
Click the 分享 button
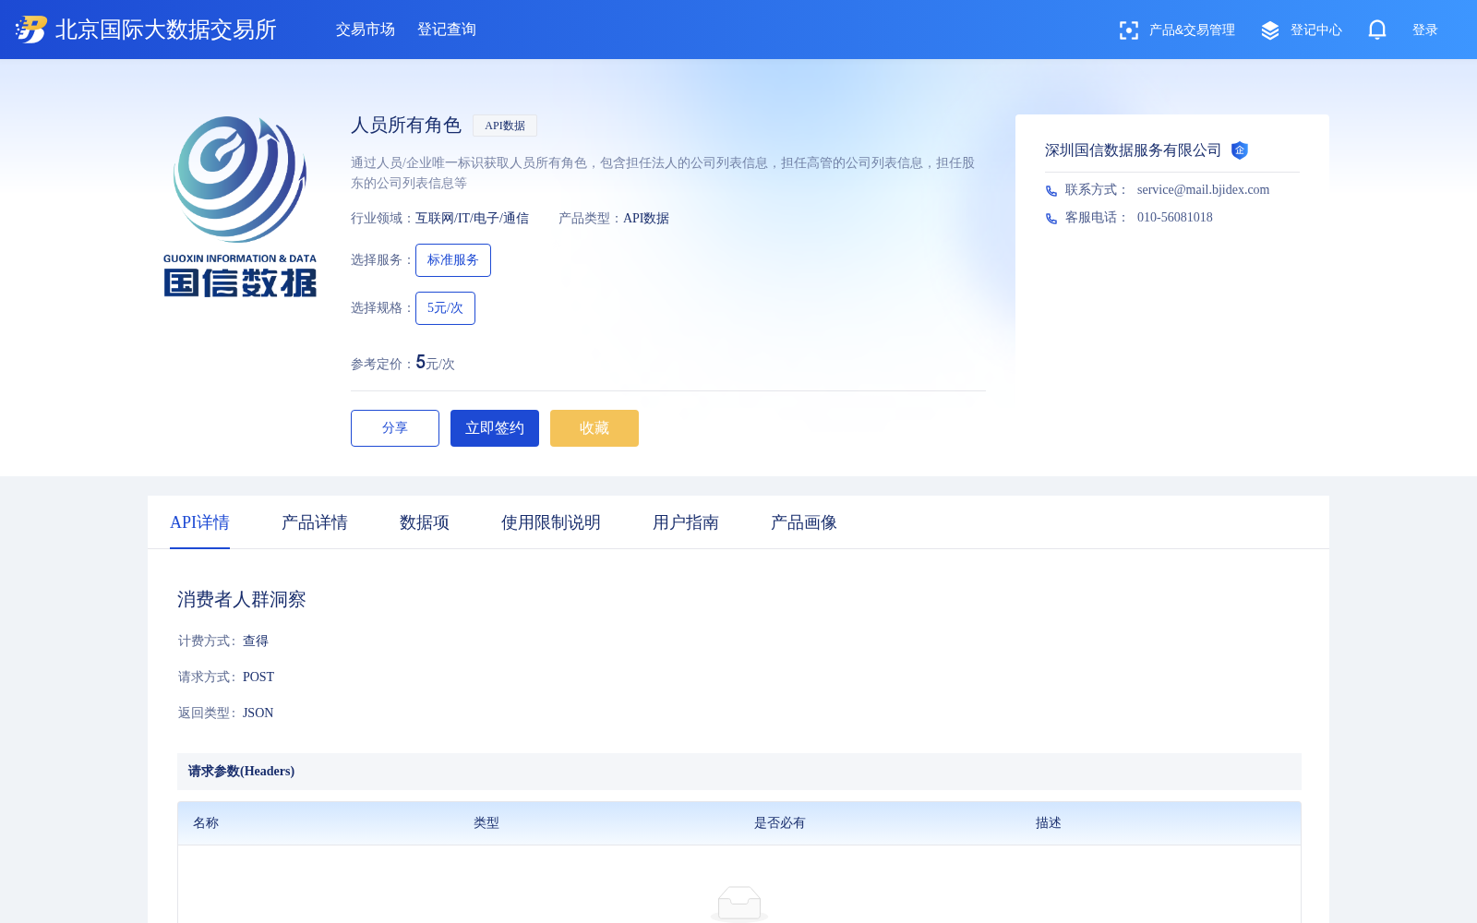(395, 428)
